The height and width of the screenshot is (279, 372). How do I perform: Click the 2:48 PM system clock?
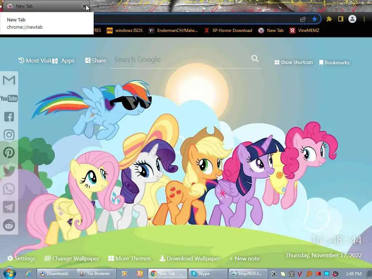(353, 274)
